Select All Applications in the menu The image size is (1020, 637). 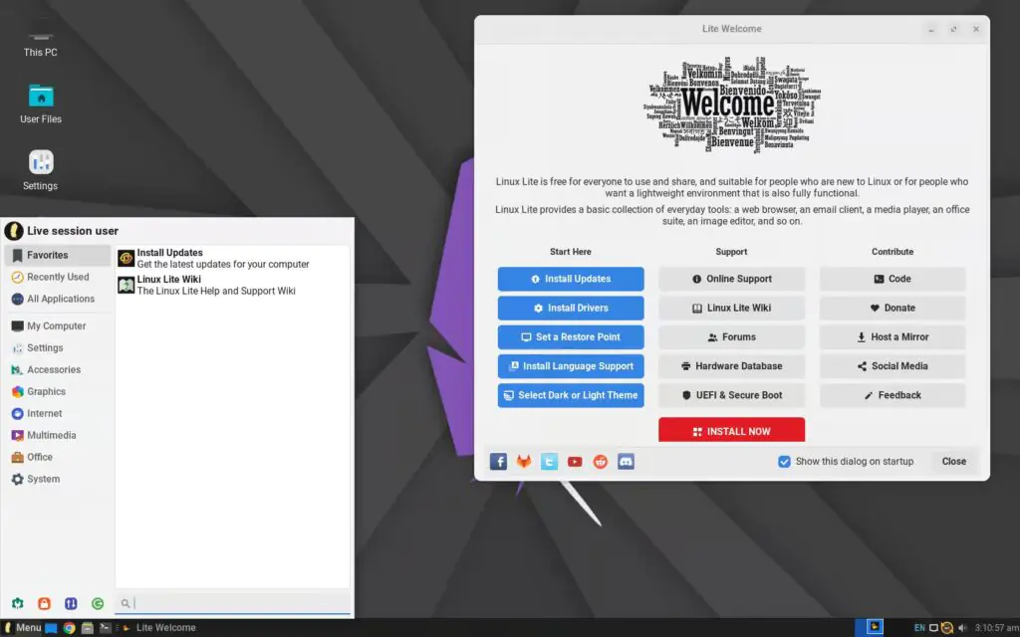pyautogui.click(x=60, y=300)
